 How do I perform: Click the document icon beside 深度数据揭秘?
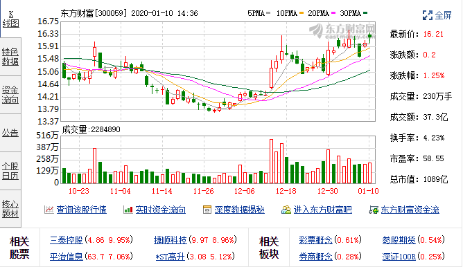pyautogui.click(x=207, y=210)
